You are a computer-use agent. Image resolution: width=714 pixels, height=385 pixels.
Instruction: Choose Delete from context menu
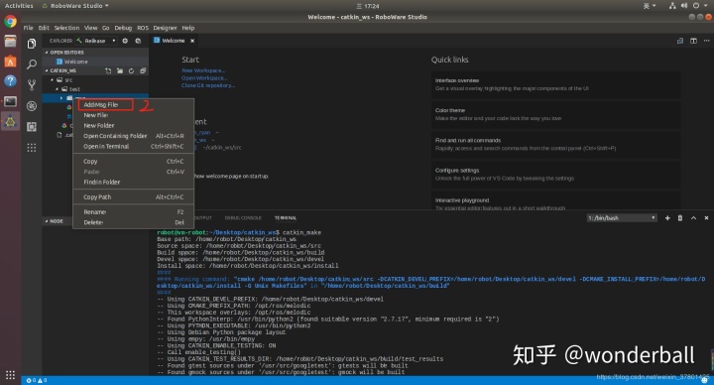pos(134,222)
